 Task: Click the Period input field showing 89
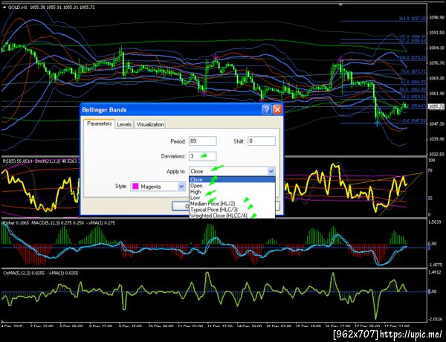[x=202, y=141]
